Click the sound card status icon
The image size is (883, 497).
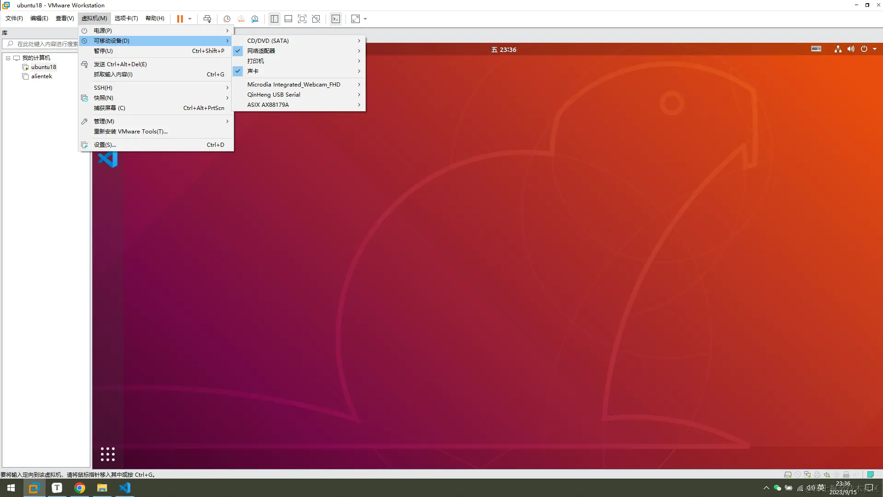827,474
